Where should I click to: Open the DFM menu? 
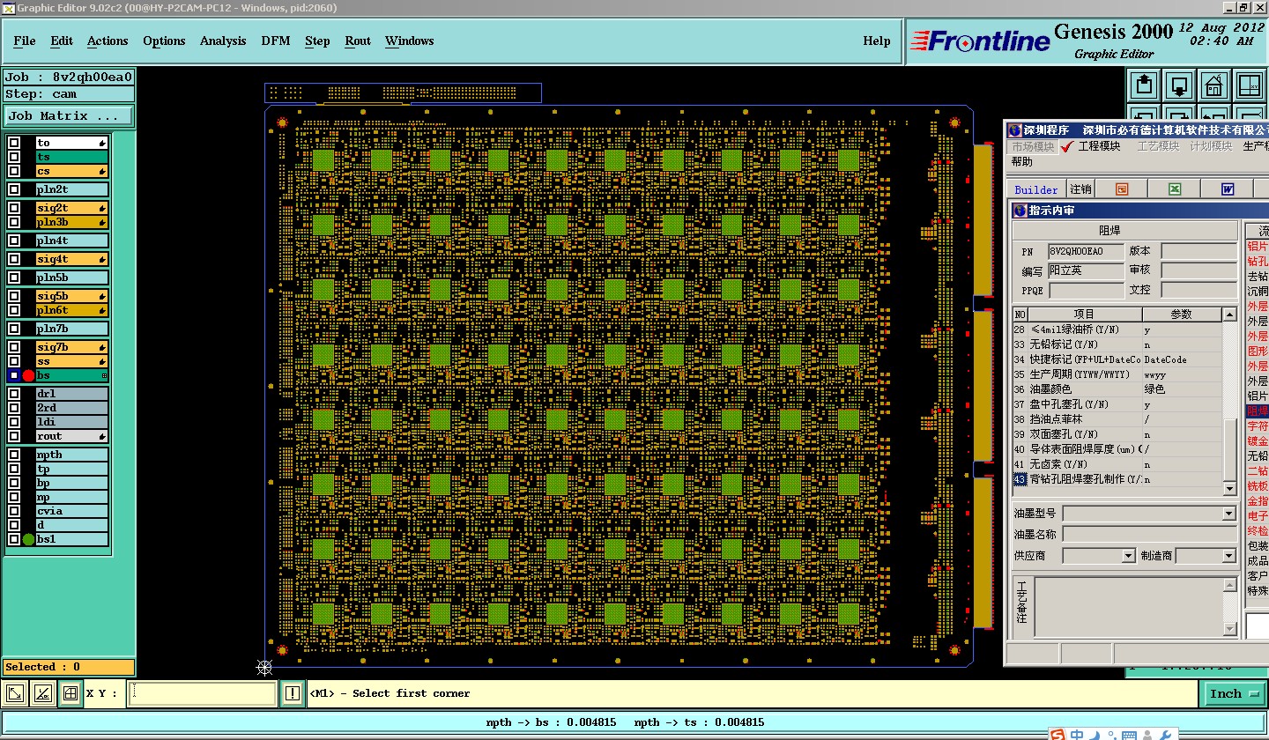(x=276, y=41)
